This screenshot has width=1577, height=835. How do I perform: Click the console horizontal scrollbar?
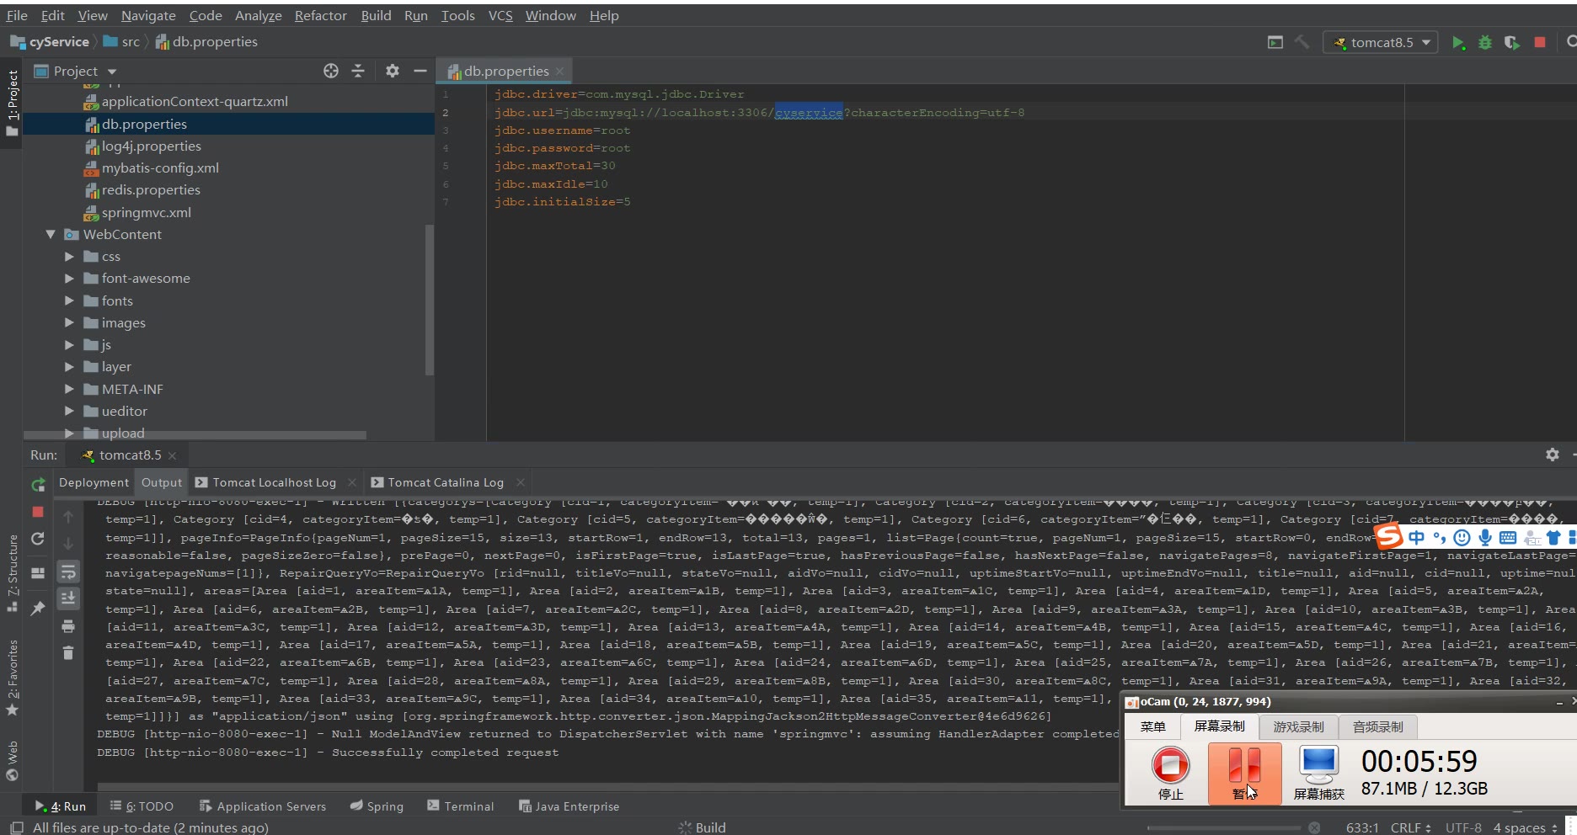pyautogui.click(x=607, y=787)
